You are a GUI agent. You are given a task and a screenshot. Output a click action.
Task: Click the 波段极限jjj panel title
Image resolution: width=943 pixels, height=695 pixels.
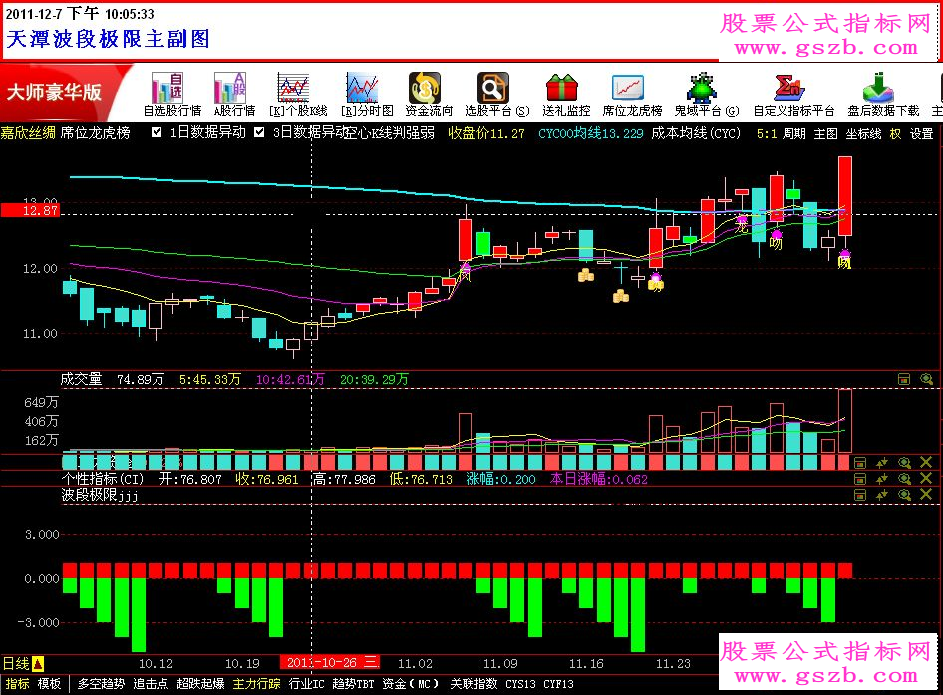[x=100, y=496]
